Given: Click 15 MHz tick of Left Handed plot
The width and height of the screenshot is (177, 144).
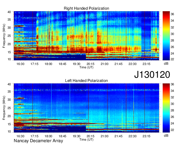Looking at the screenshot, I should point(9,124).
